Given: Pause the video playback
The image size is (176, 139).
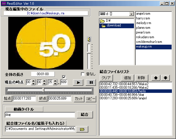Looking at the screenshot, I should coord(91,83).
